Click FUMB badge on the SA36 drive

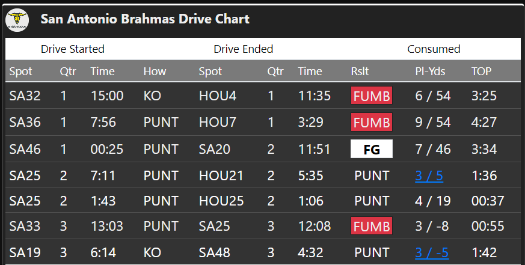372,122
